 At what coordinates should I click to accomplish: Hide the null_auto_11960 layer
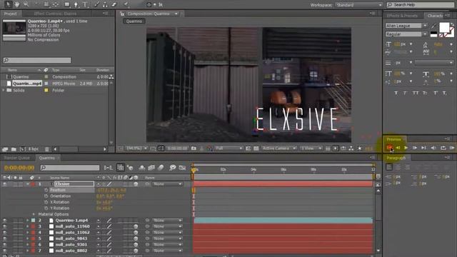click(5, 226)
